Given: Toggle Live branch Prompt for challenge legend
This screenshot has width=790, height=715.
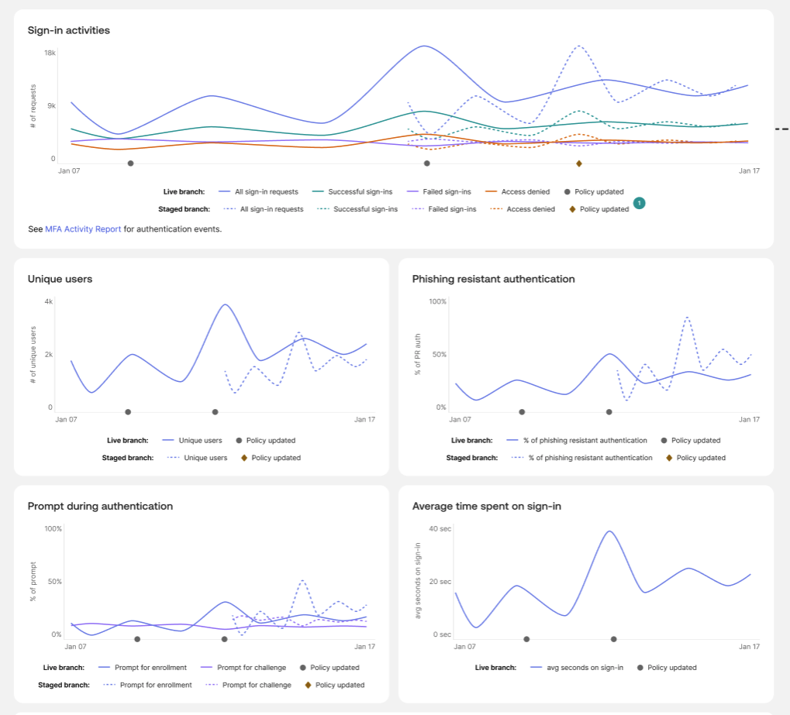Looking at the screenshot, I should [243, 668].
